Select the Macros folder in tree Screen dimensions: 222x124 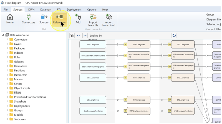click(18, 79)
